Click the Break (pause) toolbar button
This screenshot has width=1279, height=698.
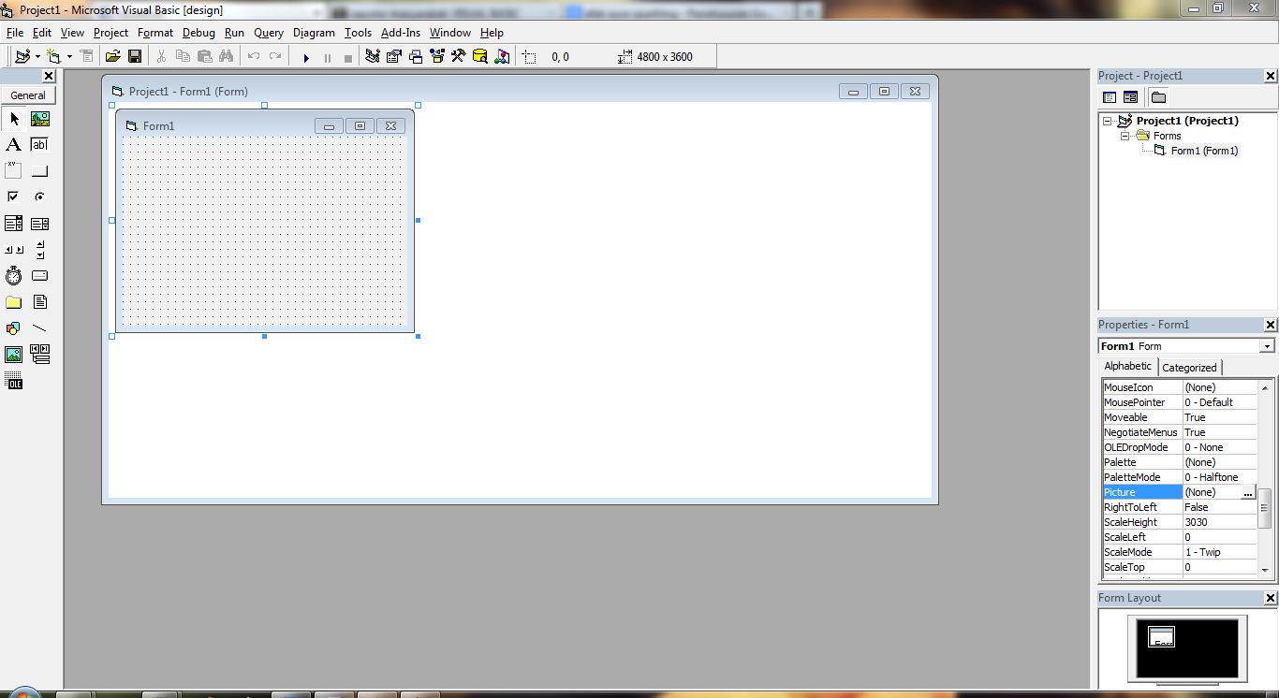click(x=327, y=57)
